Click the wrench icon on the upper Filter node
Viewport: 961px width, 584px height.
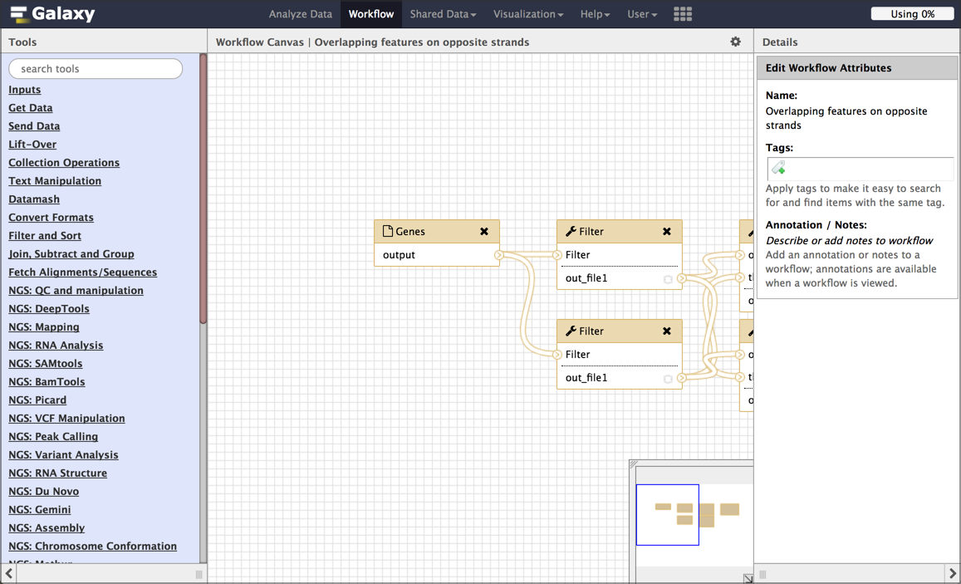click(x=571, y=231)
